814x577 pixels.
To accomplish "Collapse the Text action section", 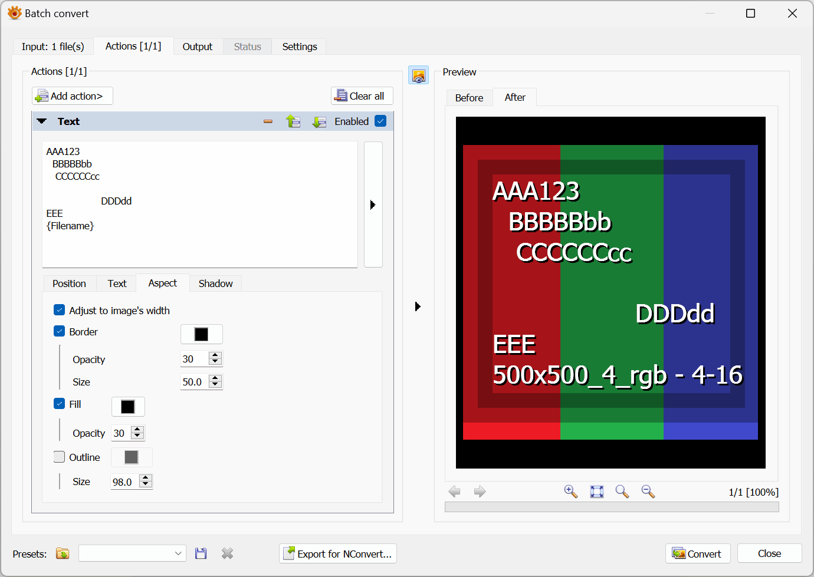I will pos(42,121).
